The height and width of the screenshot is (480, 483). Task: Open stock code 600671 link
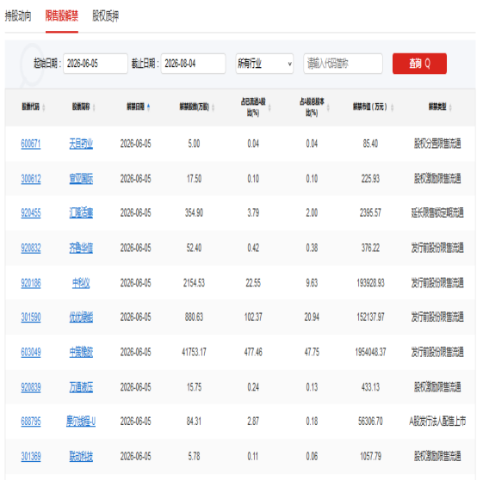[31, 144]
